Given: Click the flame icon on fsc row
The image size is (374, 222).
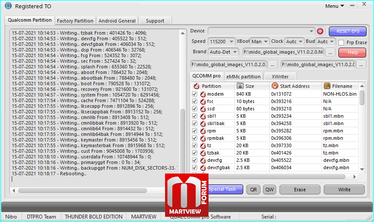Looking at the screenshot, I should [x=203, y=102].
